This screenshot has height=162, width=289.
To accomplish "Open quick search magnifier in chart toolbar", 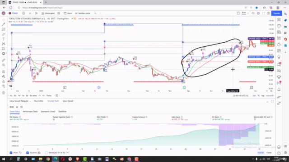I will [x=253, y=13].
